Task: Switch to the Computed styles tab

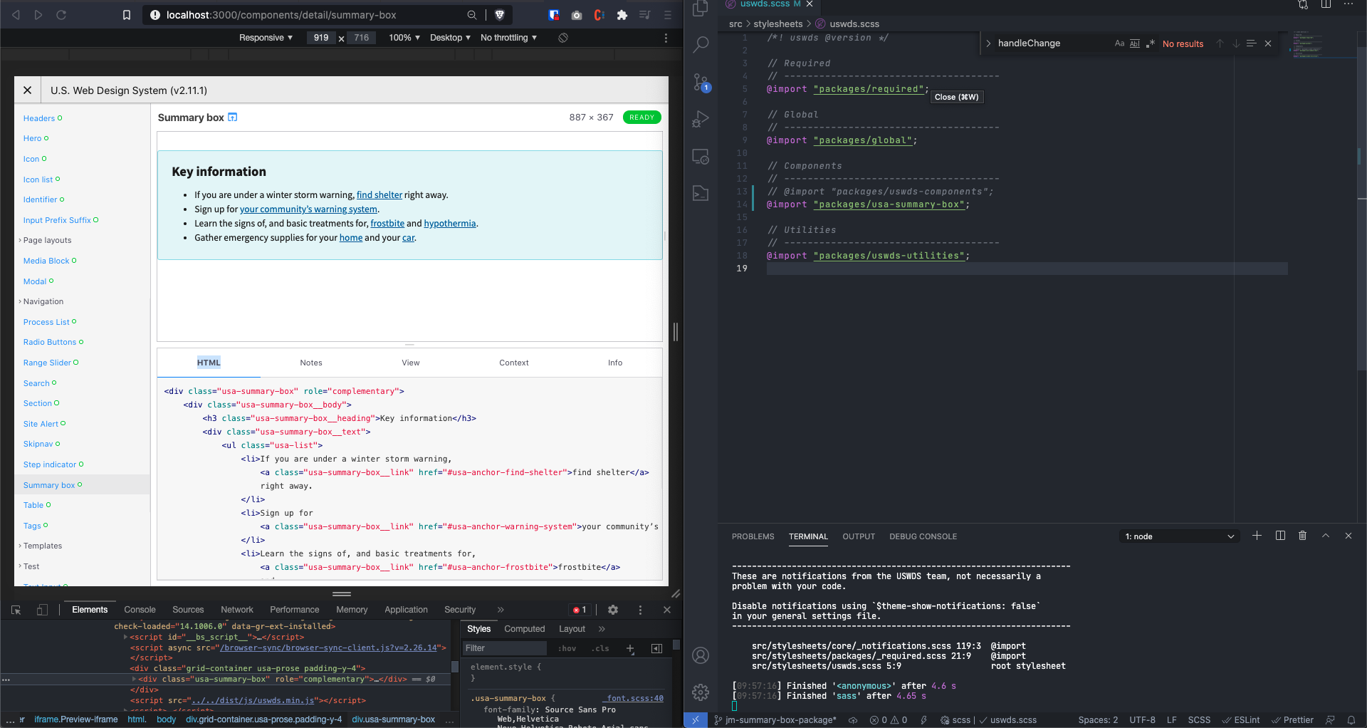Action: [524, 629]
